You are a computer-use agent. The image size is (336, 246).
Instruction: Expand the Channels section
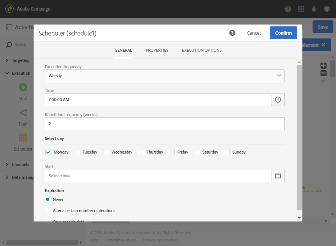point(20,165)
